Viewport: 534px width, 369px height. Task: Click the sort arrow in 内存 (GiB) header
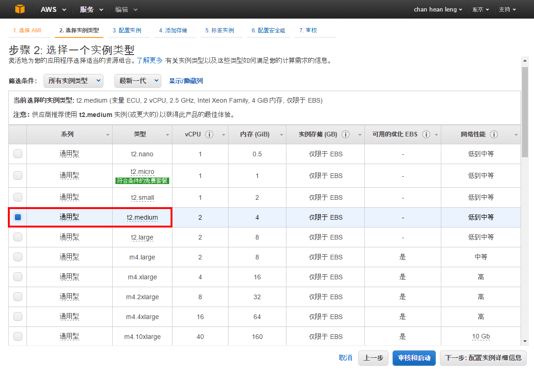tap(281, 135)
